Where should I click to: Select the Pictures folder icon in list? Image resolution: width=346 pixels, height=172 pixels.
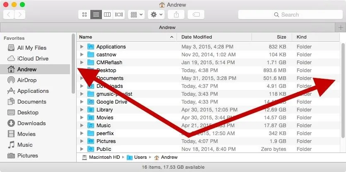pos(91,141)
